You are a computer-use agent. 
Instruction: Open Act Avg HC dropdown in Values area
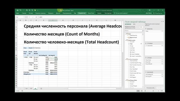pyautogui.click(x=162, y=76)
